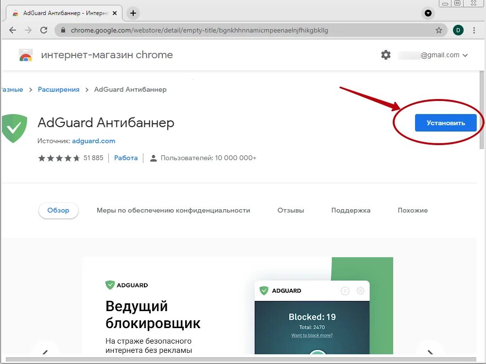
Task: Open the Расширения breadcrumb link
Action: coord(59,89)
